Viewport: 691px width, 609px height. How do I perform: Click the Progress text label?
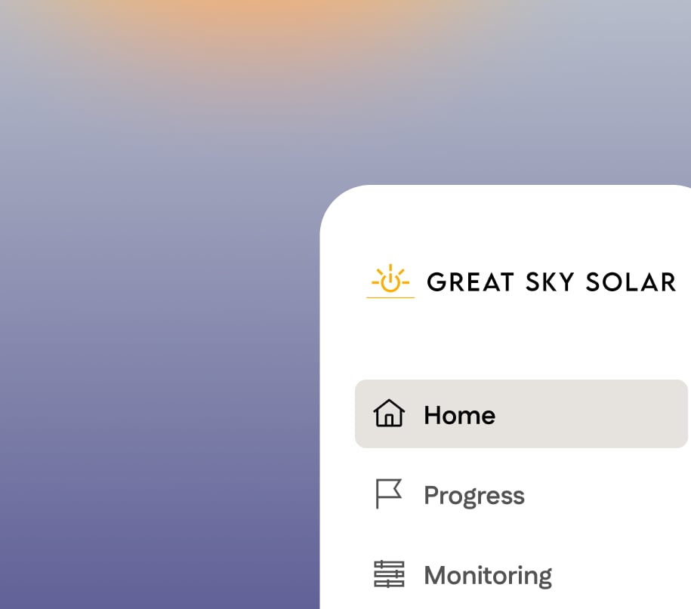pos(474,495)
